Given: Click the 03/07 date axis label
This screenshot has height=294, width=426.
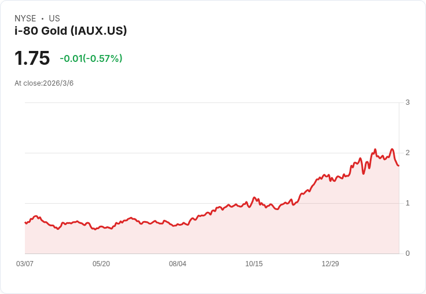Looking at the screenshot, I should (x=25, y=263).
